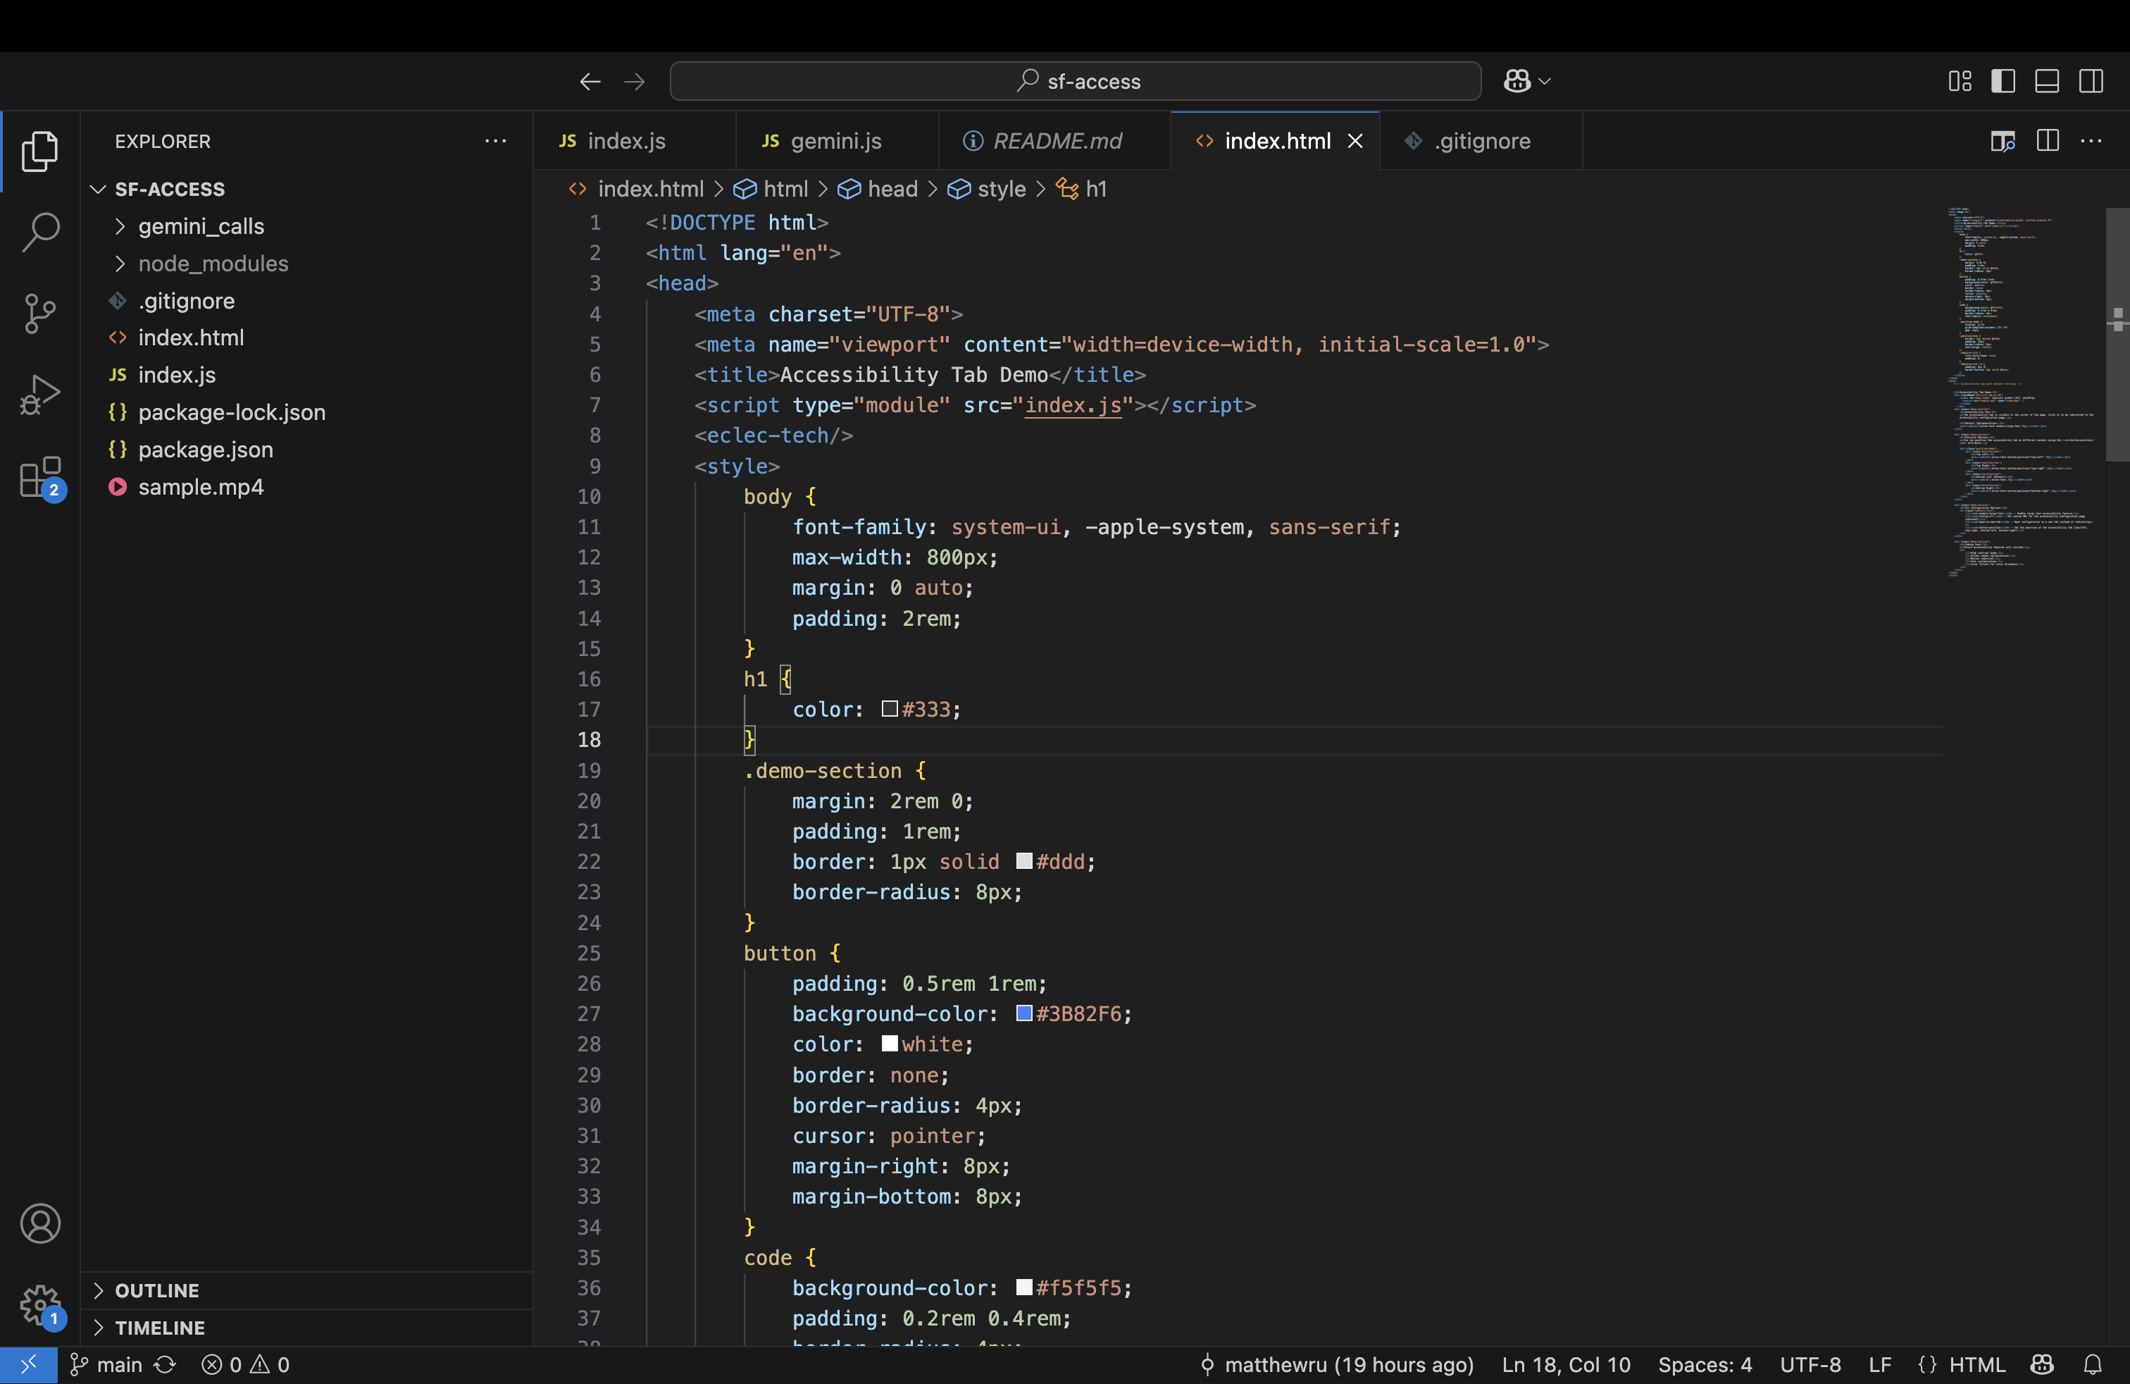Go forward with the right arrow
Screen dimensions: 2130x1384
pyautogui.click(x=635, y=82)
